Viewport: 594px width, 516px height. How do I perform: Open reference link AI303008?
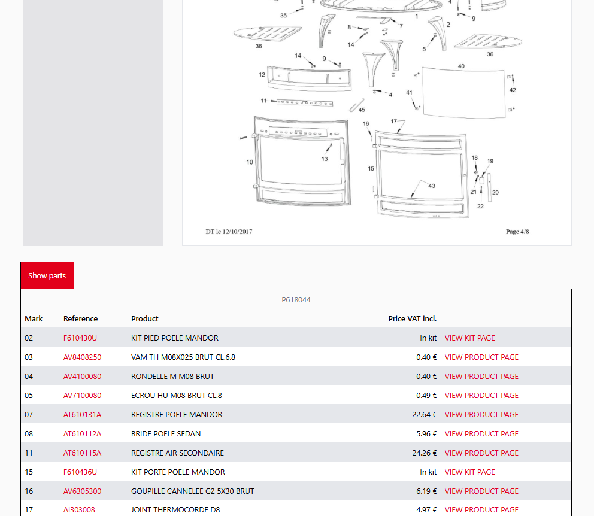tap(79, 509)
